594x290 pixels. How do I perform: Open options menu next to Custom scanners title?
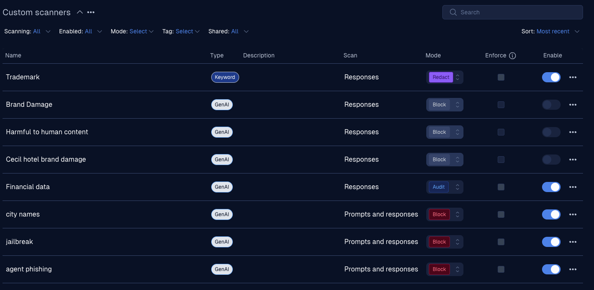[91, 12]
